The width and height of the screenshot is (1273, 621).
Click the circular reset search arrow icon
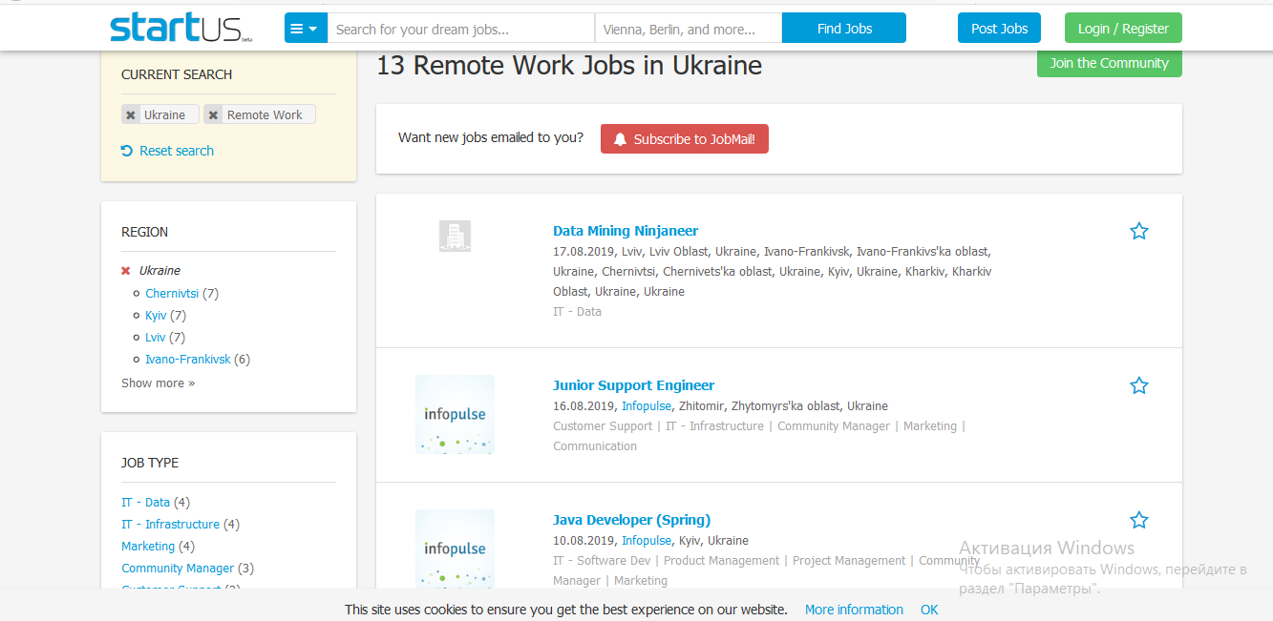[127, 151]
